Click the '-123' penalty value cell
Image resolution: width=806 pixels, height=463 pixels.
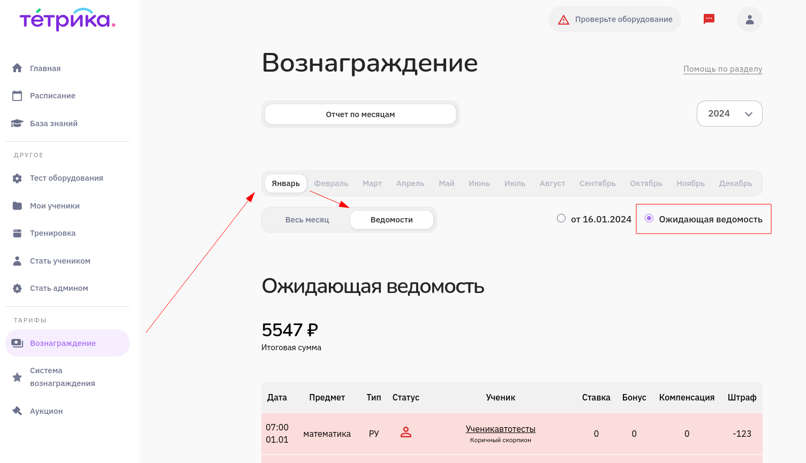tap(742, 434)
